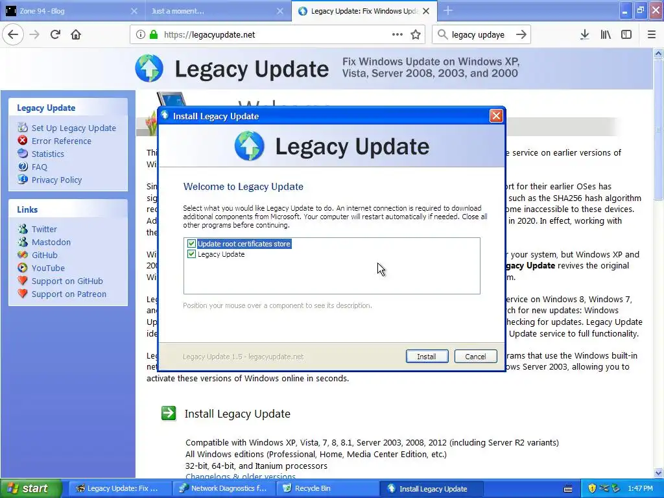Switch to Network Diagnostics taskbar item
Viewport: 664px width, 498px height.
[x=224, y=489]
